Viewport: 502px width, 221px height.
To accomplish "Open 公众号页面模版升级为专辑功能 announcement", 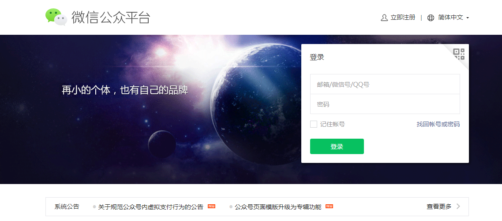I will point(278,207).
